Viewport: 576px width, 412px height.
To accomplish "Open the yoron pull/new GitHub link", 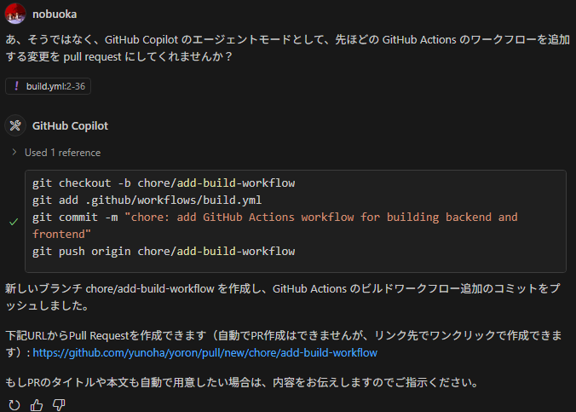I will (x=216, y=352).
